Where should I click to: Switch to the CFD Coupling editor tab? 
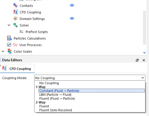[x=17, y=69]
